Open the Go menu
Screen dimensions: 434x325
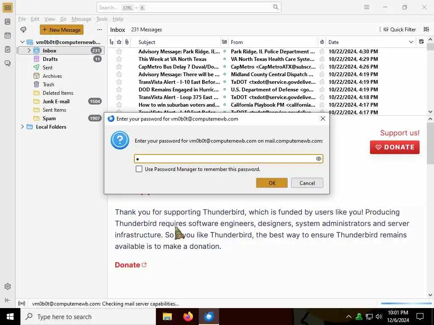[x=64, y=19]
